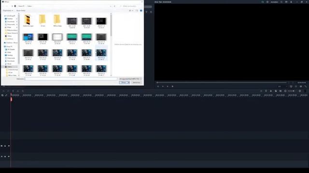Screen dimensions: 309x173
Task: Lock the audio track with its padlock icon
Action: 5,157
